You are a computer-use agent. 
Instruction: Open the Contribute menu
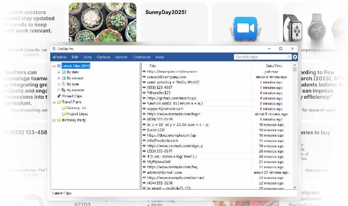click(x=142, y=57)
